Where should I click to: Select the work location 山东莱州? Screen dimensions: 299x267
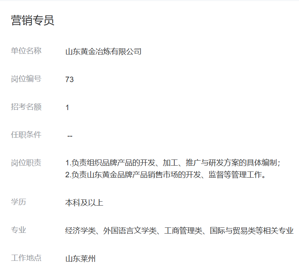80,259
